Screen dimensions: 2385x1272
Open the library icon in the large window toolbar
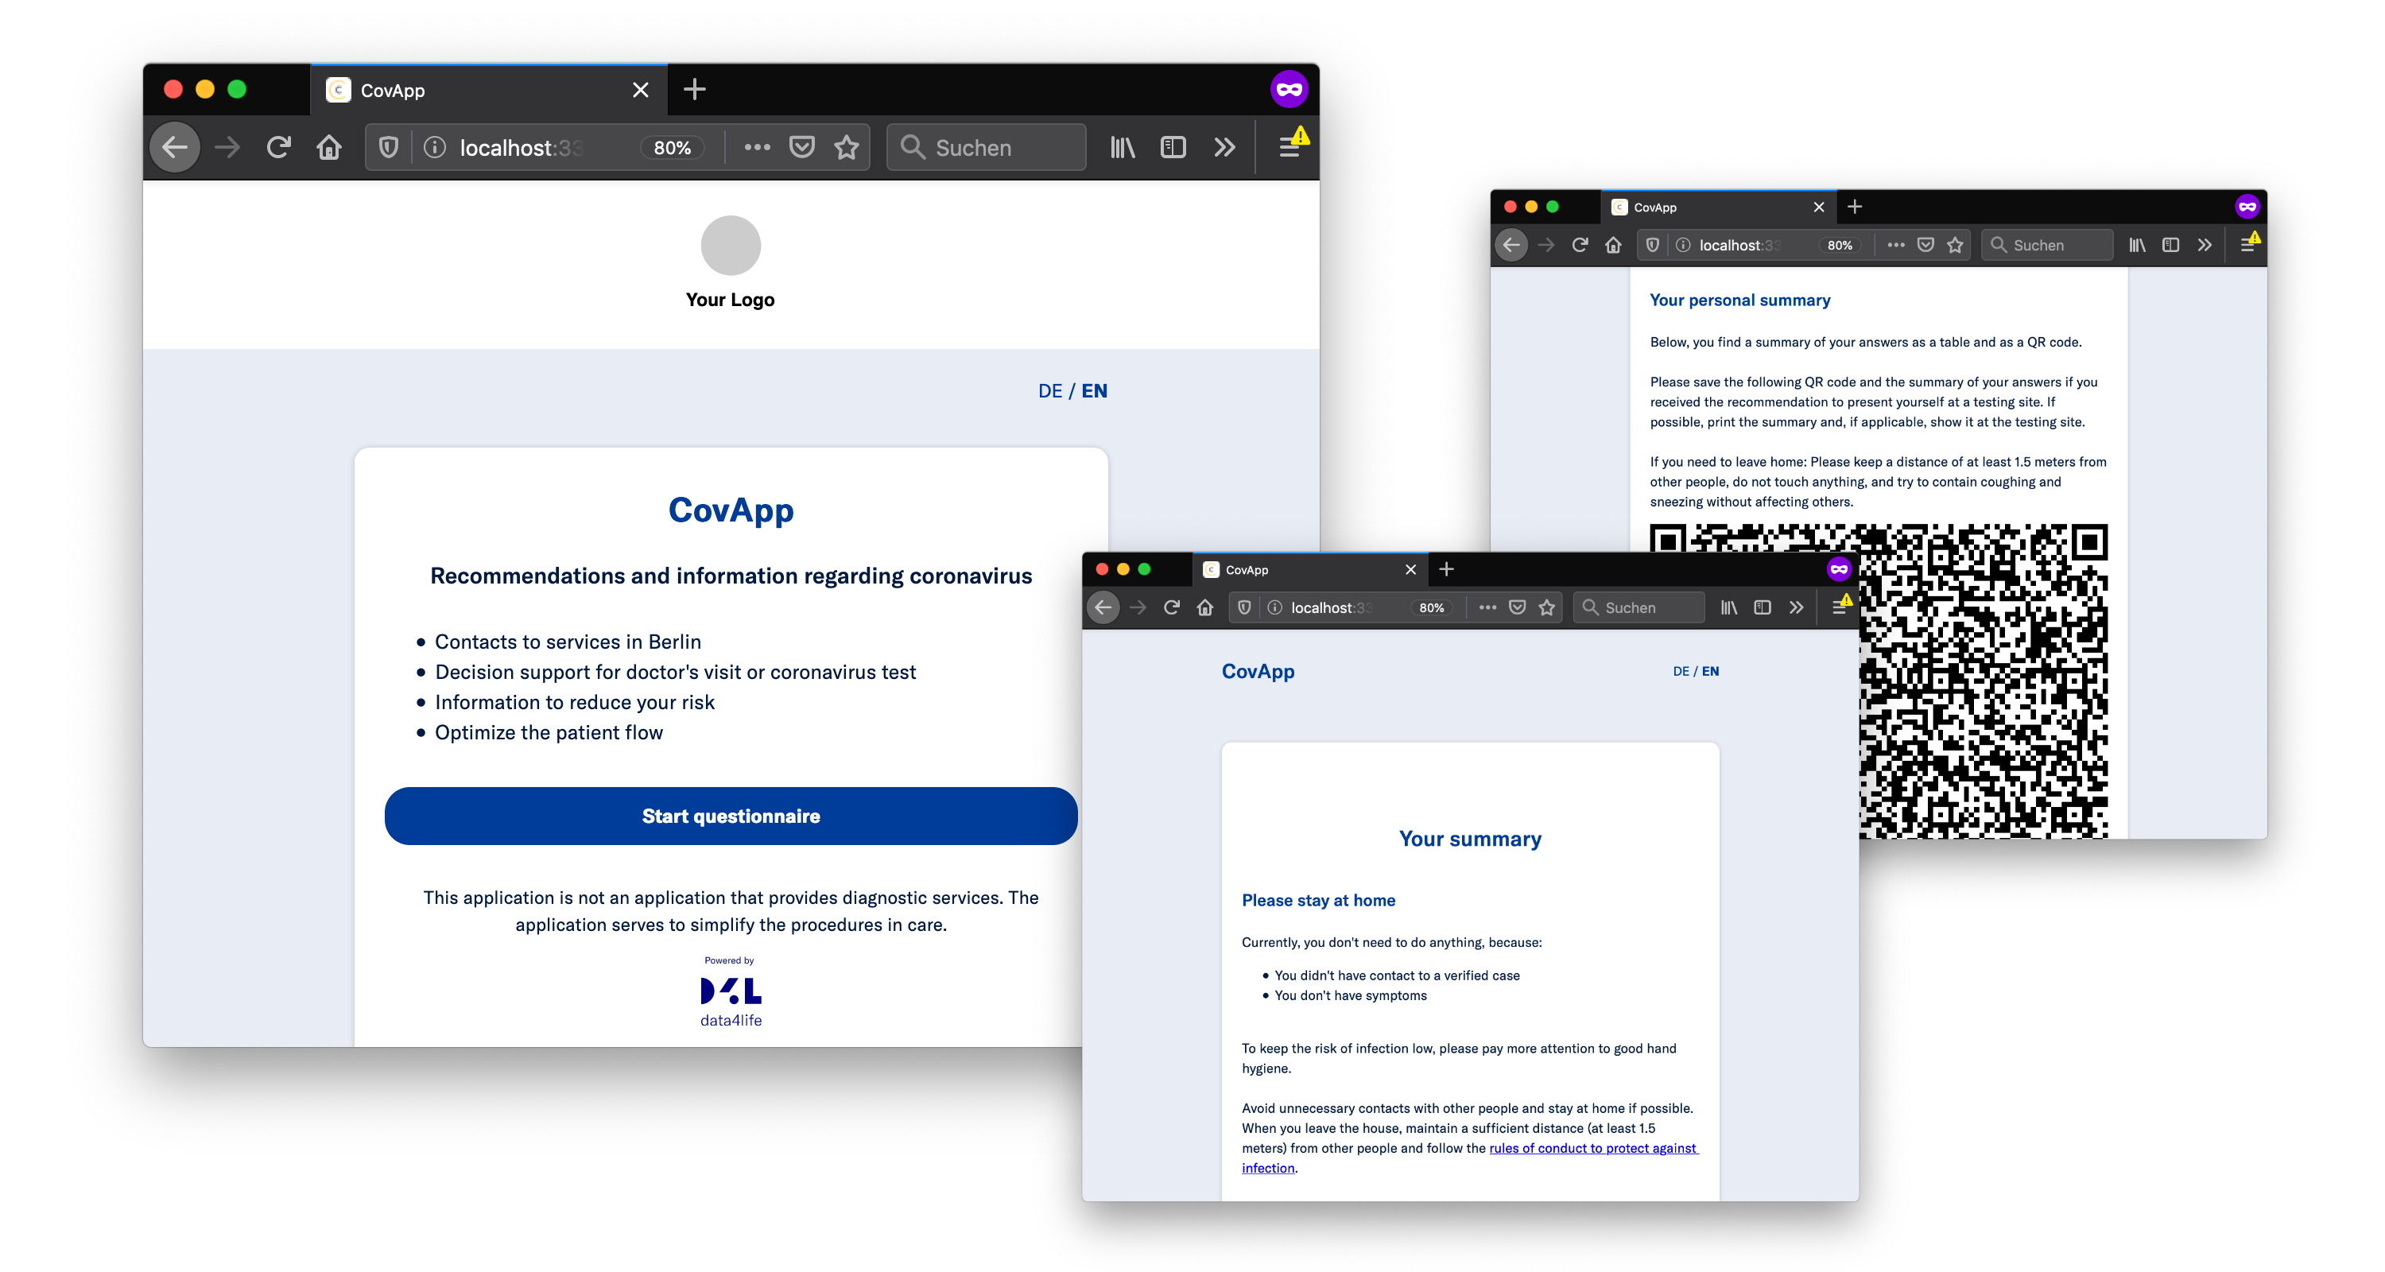[1122, 147]
